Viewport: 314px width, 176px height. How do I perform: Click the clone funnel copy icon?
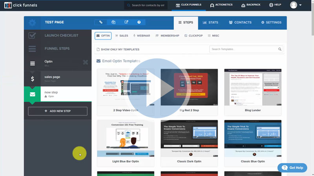[113, 22]
